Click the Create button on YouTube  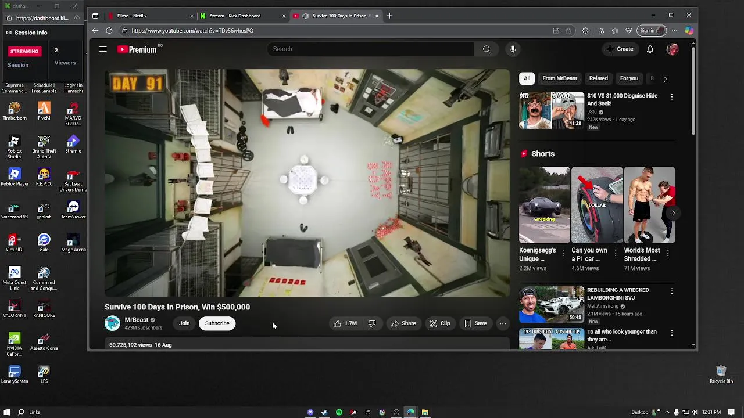620,49
